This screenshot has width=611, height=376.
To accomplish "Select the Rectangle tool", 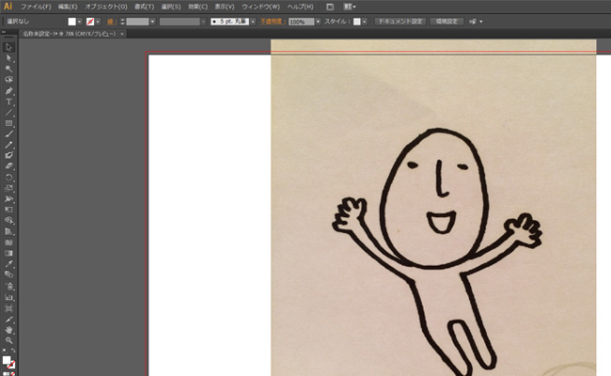I will pyautogui.click(x=8, y=123).
